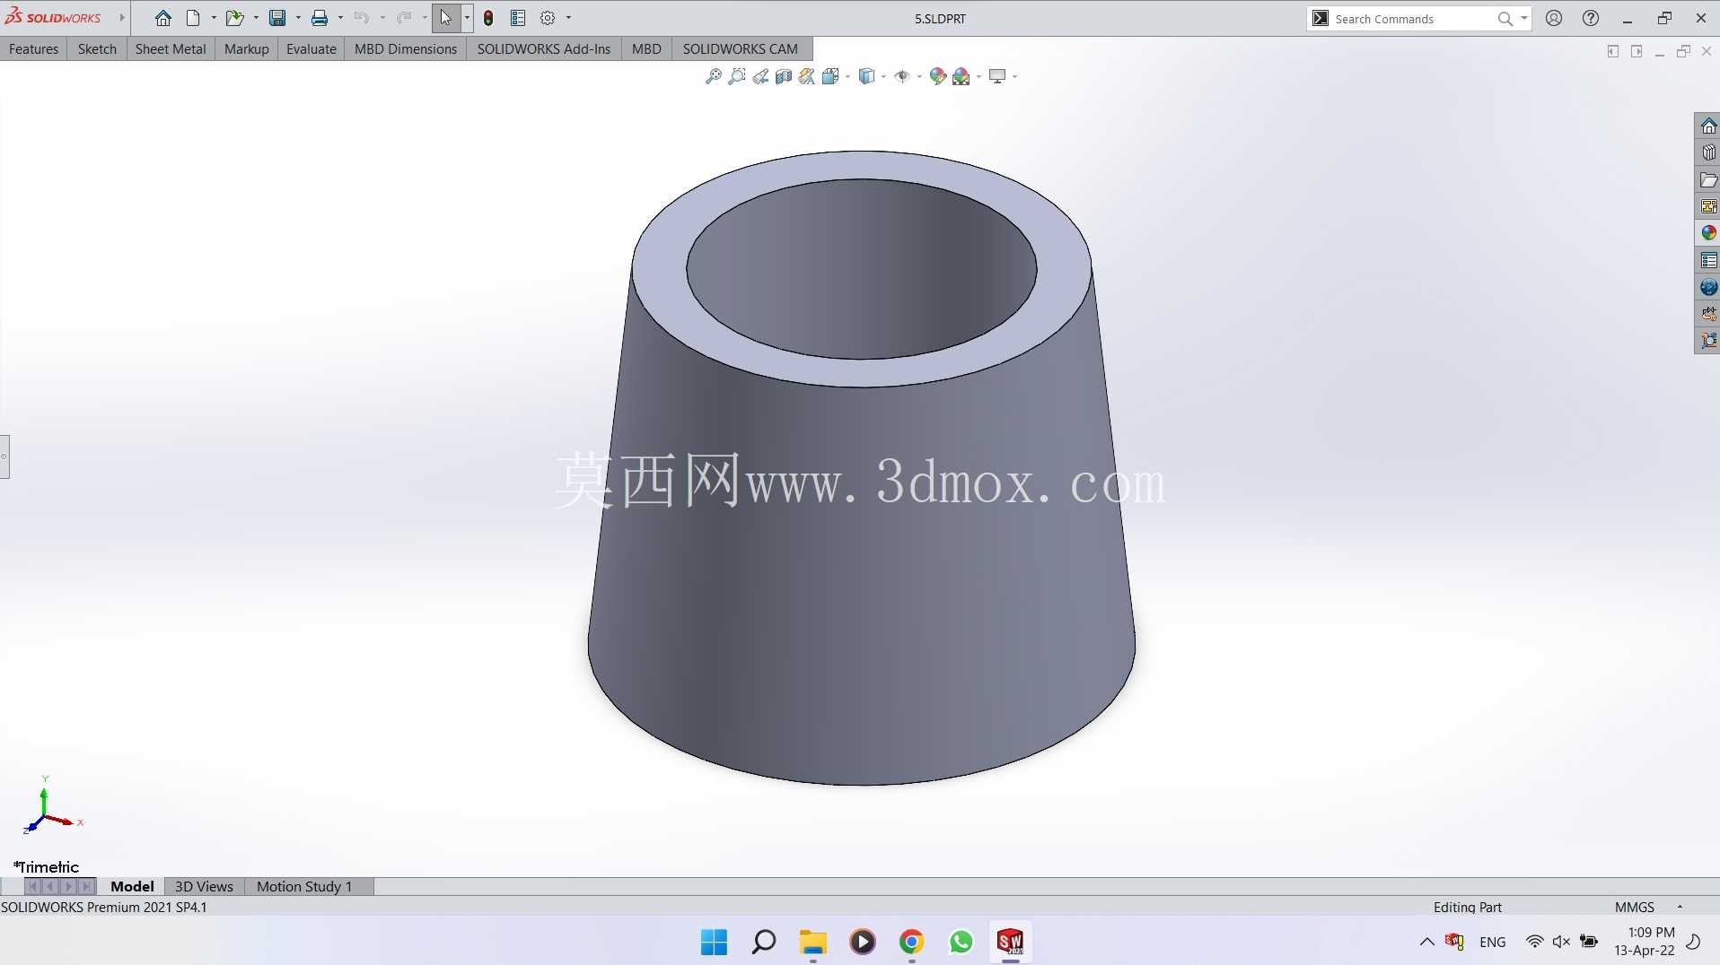Open the Windows Start menu

click(715, 942)
